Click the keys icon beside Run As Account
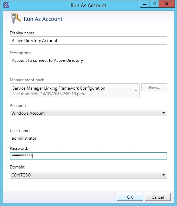Image resolution: width=177 pixels, height=206 pixels. 16,18
